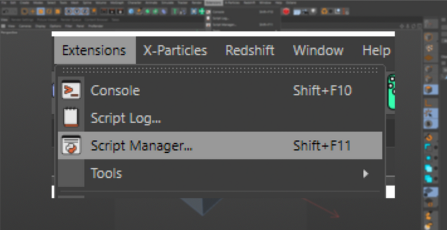Select the Spline Pen icon
The image size is (447, 230).
[139, 11]
